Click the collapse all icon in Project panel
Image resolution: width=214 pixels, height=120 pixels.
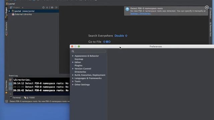47,7
